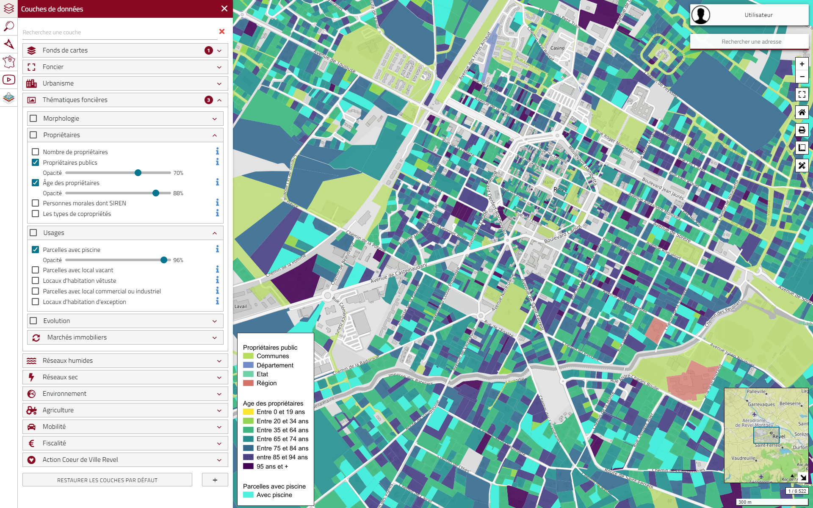Show info for Locaux d'habitation d'exception

[x=217, y=301]
